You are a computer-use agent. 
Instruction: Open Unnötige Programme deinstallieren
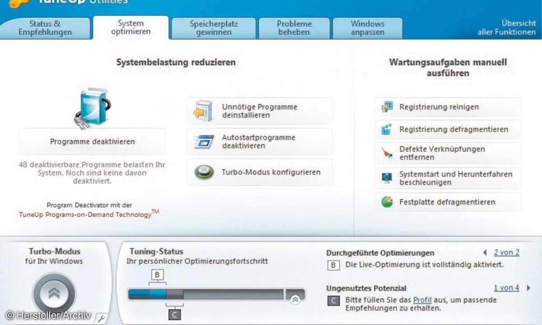click(260, 111)
